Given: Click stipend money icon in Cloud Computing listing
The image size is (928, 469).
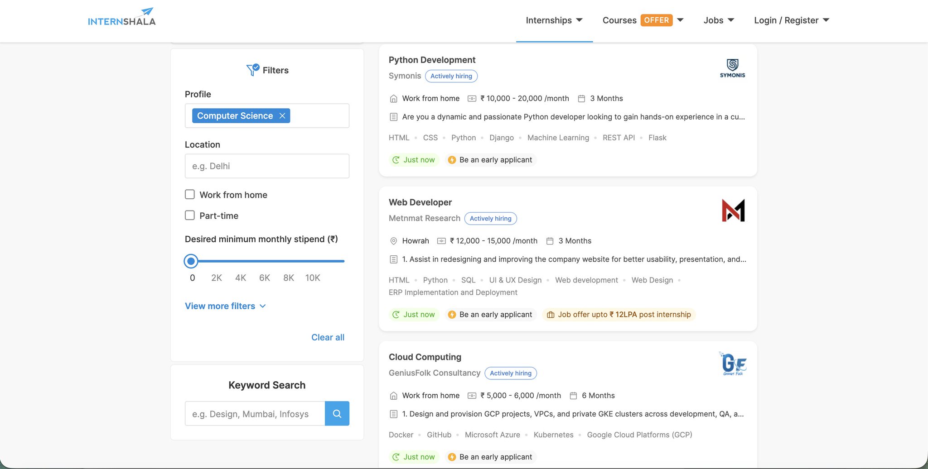Looking at the screenshot, I should point(472,396).
